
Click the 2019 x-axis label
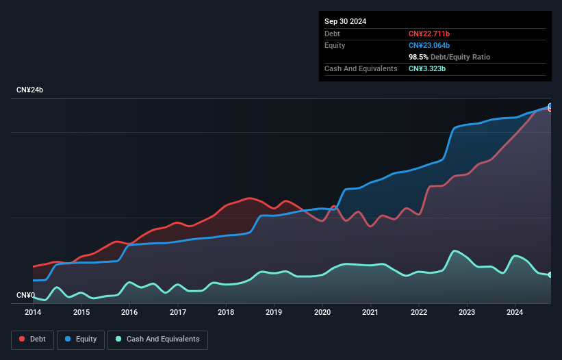coord(274,312)
